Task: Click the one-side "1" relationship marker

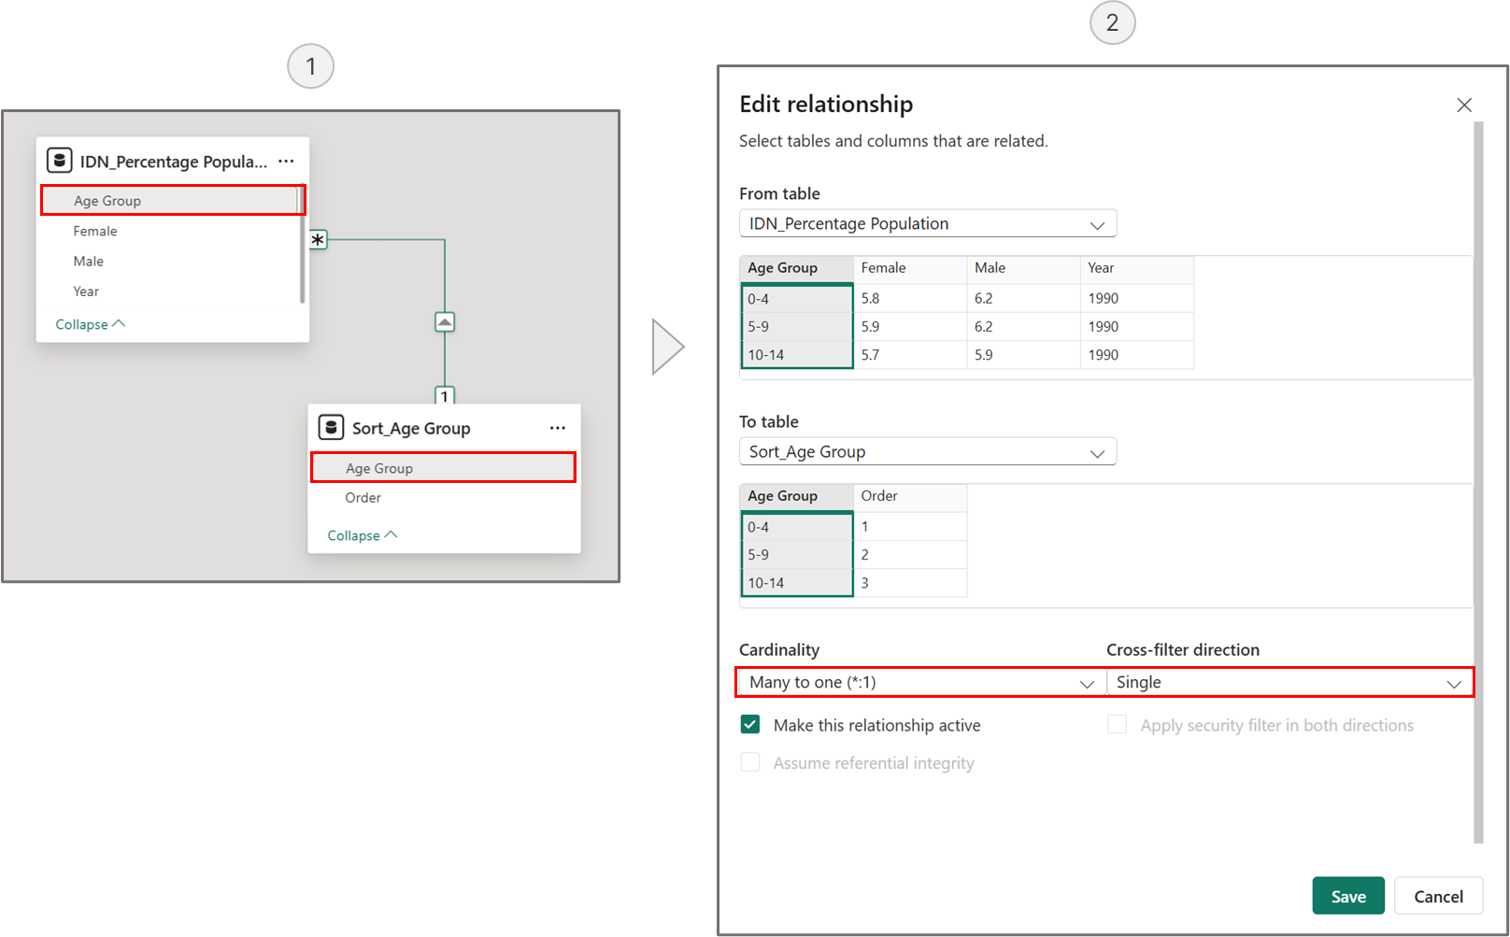Action: pyautogui.click(x=445, y=395)
